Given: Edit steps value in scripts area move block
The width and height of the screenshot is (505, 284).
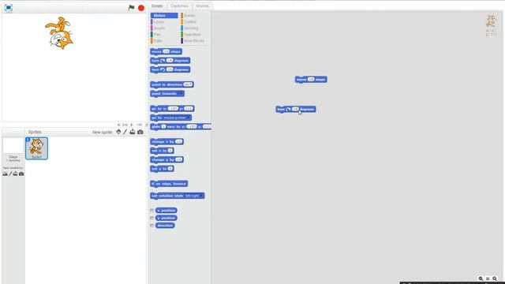Looking at the screenshot, I should pos(311,79).
